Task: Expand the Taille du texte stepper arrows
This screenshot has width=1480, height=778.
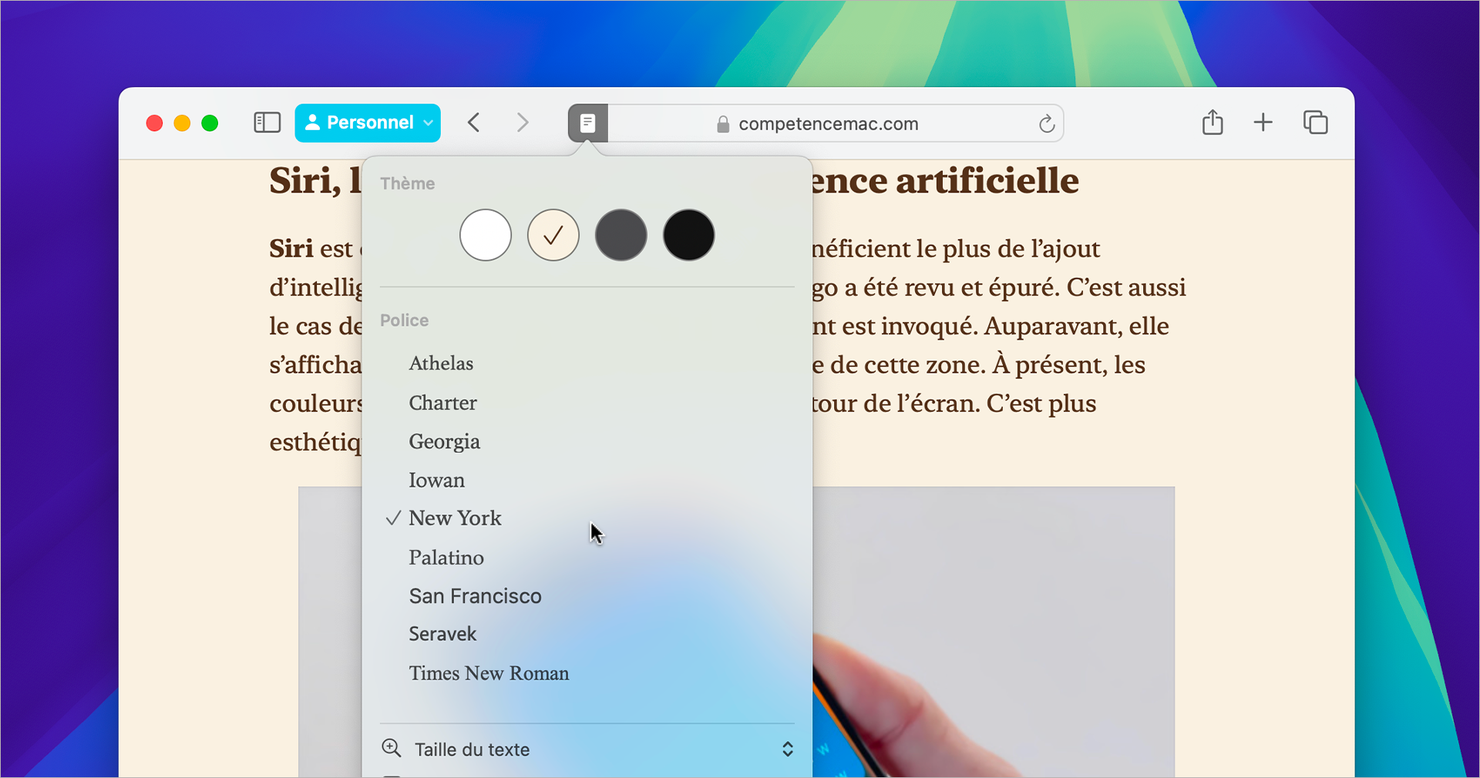Action: point(787,749)
